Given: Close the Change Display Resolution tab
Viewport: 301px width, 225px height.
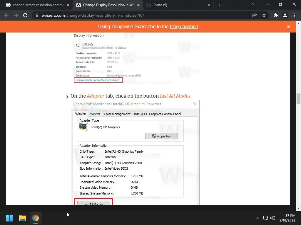Looking at the screenshot, I should pos(138,5).
